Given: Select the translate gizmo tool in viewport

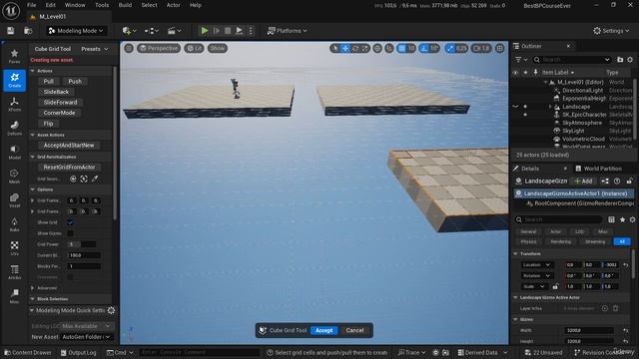Looking at the screenshot, I should [x=345, y=48].
